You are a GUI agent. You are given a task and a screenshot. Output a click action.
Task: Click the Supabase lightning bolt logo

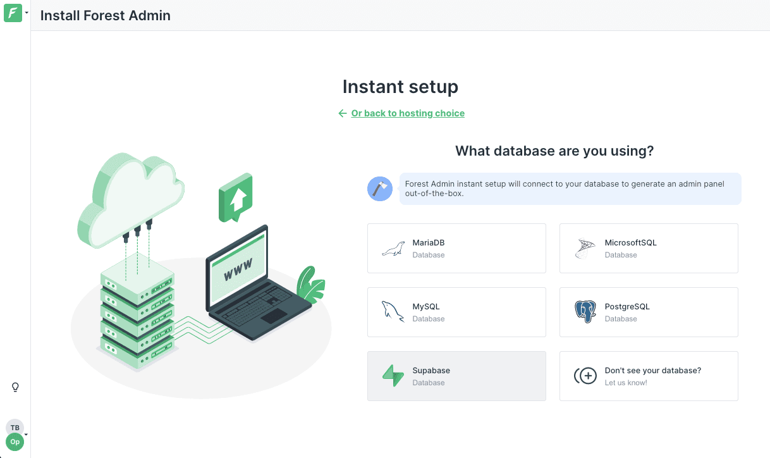coord(393,376)
